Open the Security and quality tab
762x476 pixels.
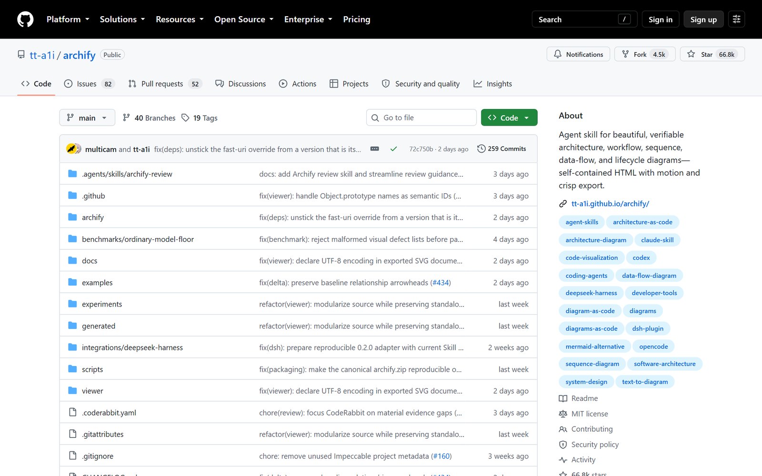421,84
